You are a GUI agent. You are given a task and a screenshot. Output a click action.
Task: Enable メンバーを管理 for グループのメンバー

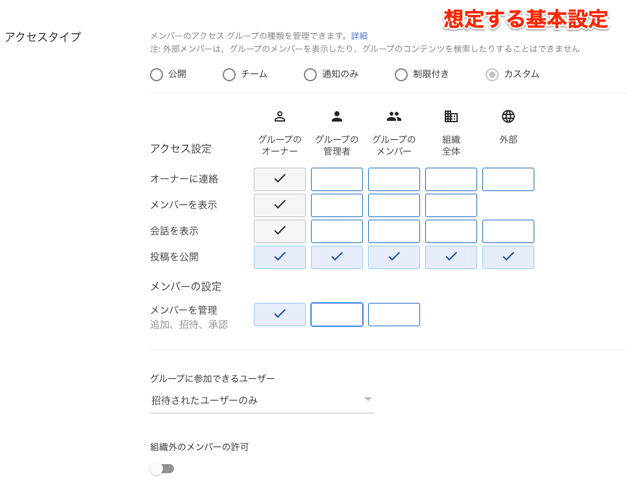(394, 315)
